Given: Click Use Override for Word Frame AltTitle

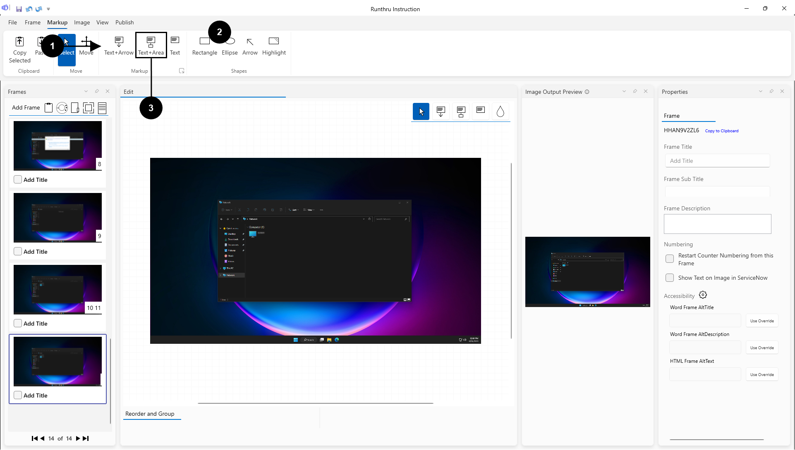Looking at the screenshot, I should click(761, 321).
